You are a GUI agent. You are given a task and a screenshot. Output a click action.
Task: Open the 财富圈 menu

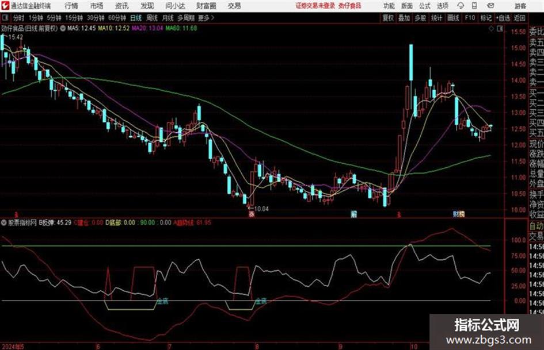pos(206,6)
